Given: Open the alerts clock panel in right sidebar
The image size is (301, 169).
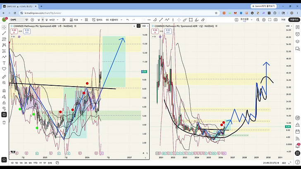Looking at the screenshot, I should [298, 34].
